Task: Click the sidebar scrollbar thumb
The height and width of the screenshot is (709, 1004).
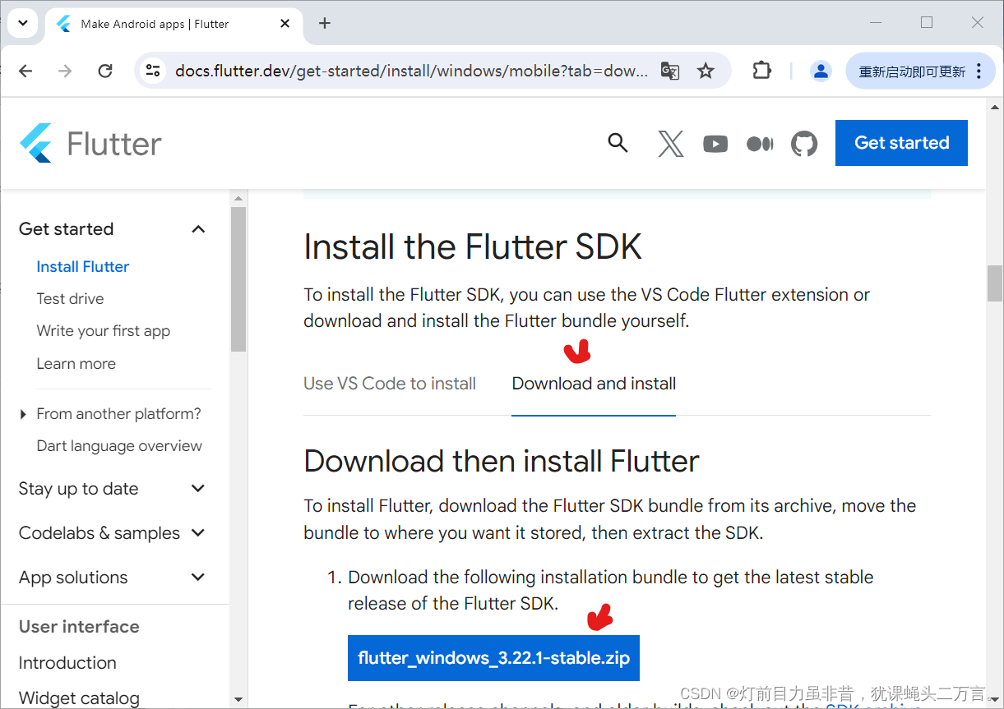Action: coord(238,279)
